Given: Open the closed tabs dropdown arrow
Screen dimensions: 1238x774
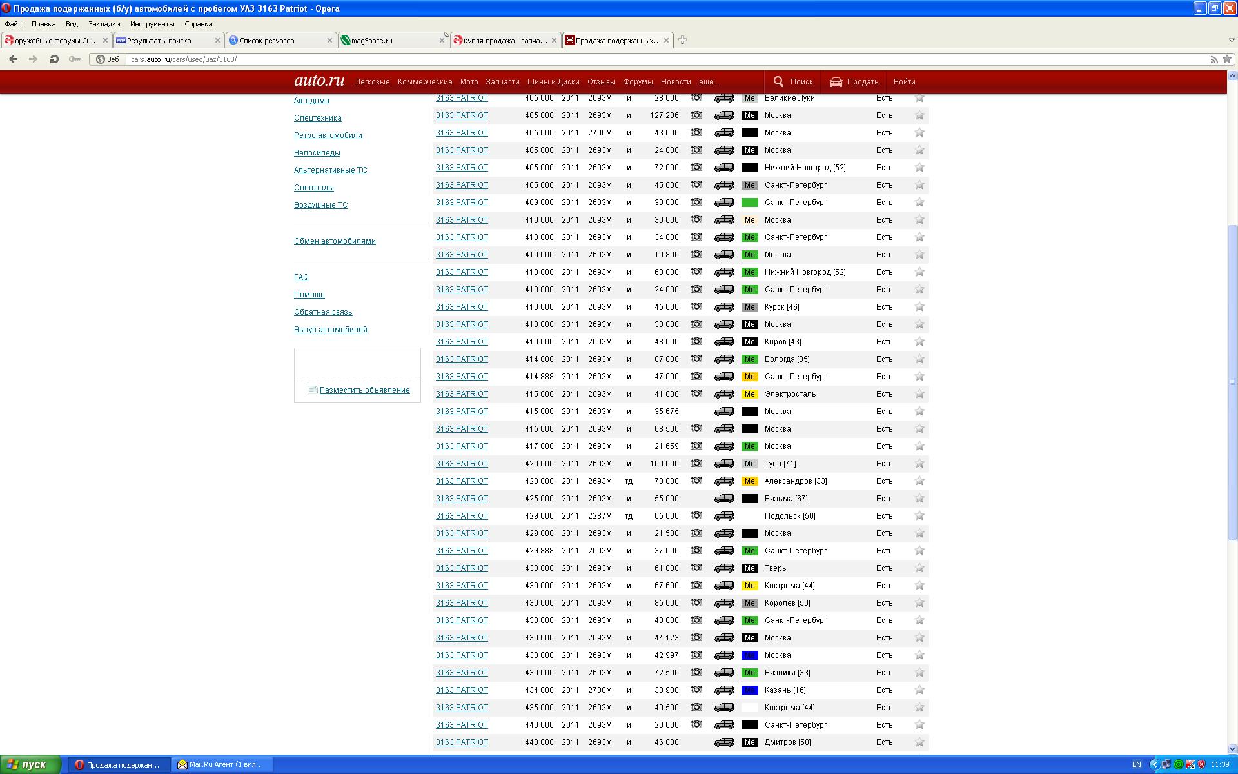Looking at the screenshot, I should pyautogui.click(x=1230, y=40).
